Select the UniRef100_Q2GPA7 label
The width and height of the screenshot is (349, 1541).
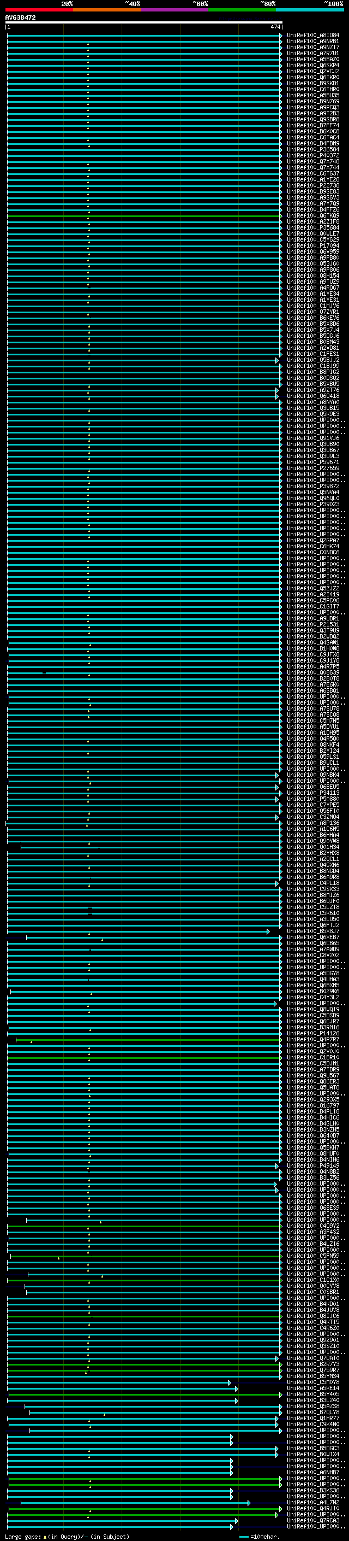pos(313,540)
